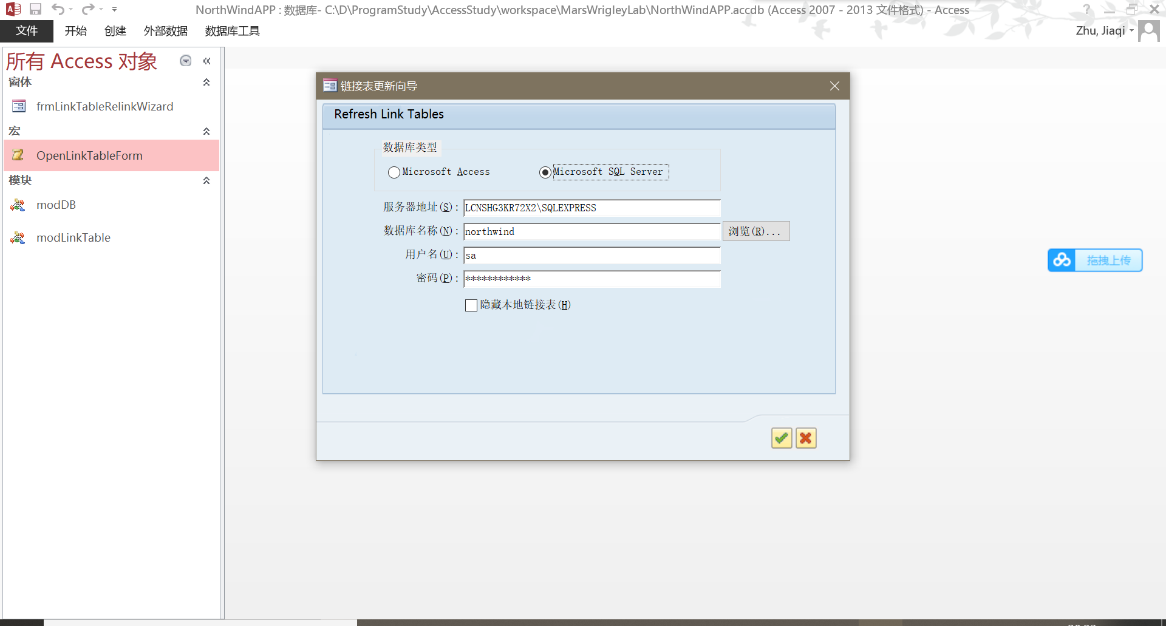Screen dimensions: 1166x626
Task: Open the 文件 (File) tab
Action: [27, 31]
